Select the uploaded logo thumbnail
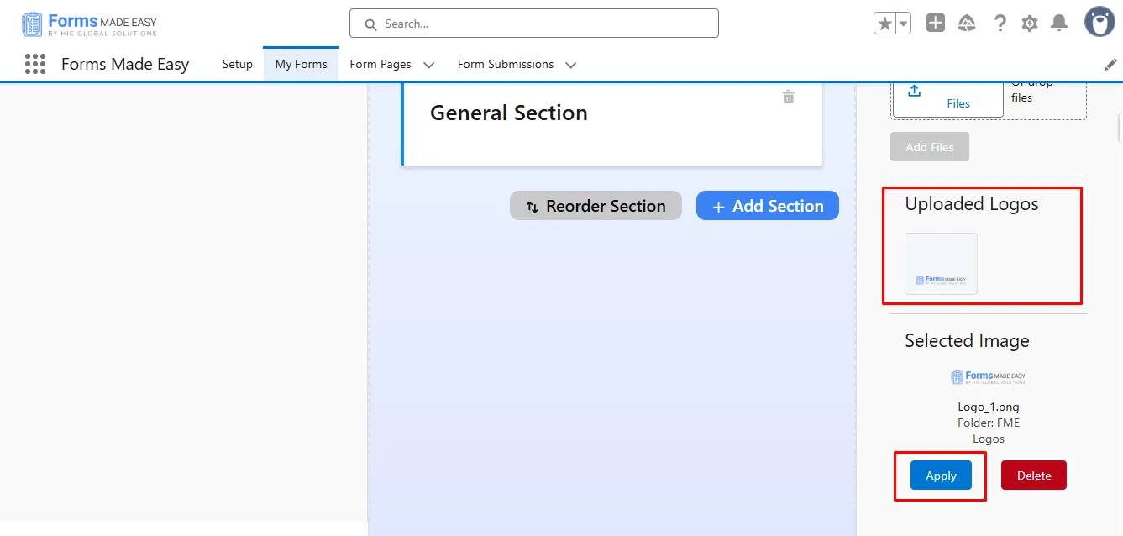Screen dimensions: 1123x536 (941, 264)
